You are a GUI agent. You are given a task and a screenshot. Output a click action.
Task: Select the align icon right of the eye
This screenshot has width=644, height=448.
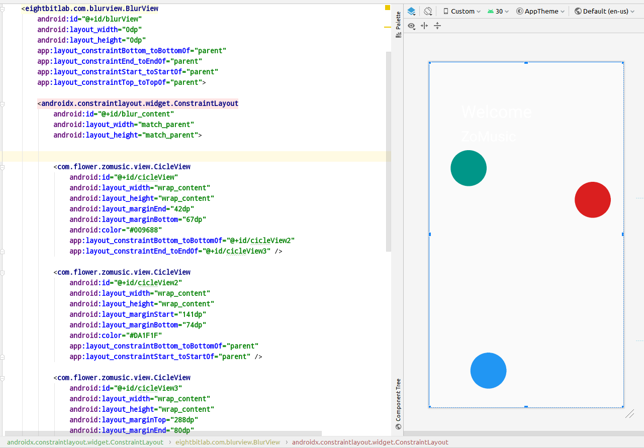click(x=424, y=26)
